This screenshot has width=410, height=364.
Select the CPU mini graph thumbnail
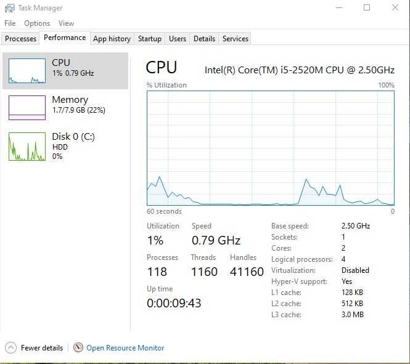[x=27, y=71]
